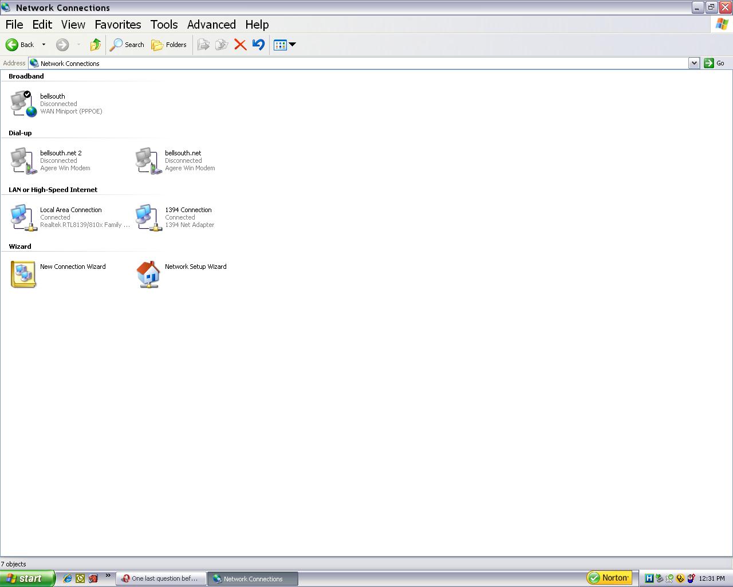The width and height of the screenshot is (733, 587).
Task: Click the Go button
Action: (x=715, y=63)
